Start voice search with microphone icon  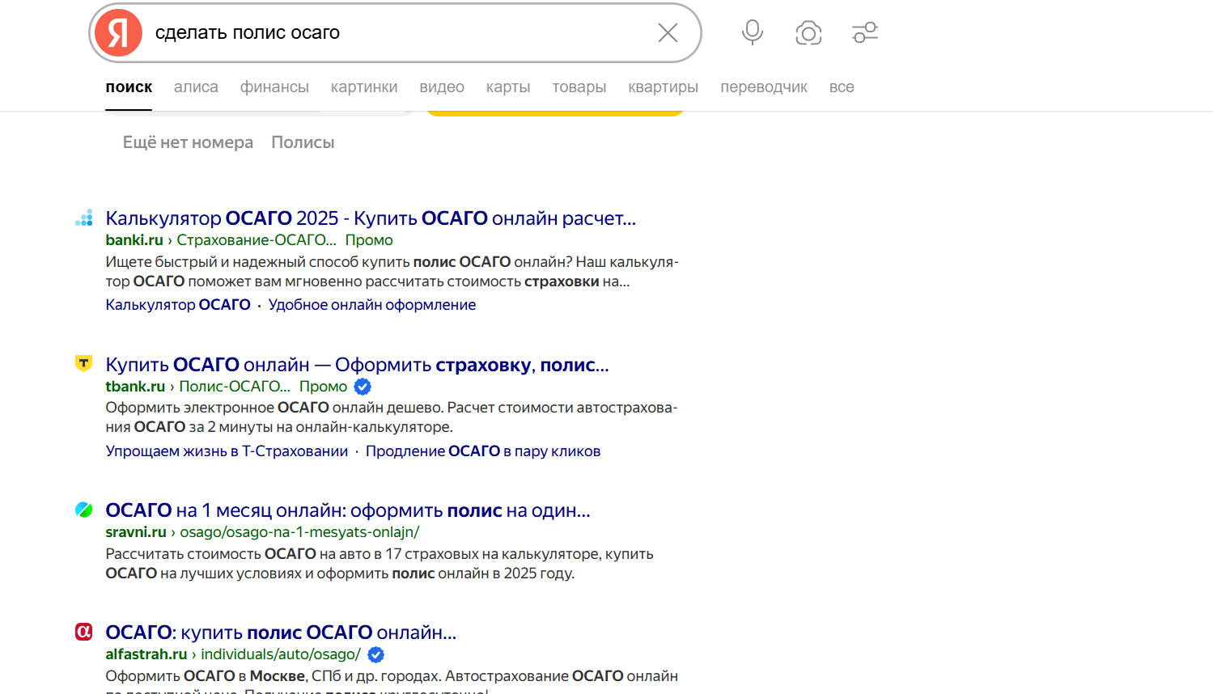(x=752, y=32)
